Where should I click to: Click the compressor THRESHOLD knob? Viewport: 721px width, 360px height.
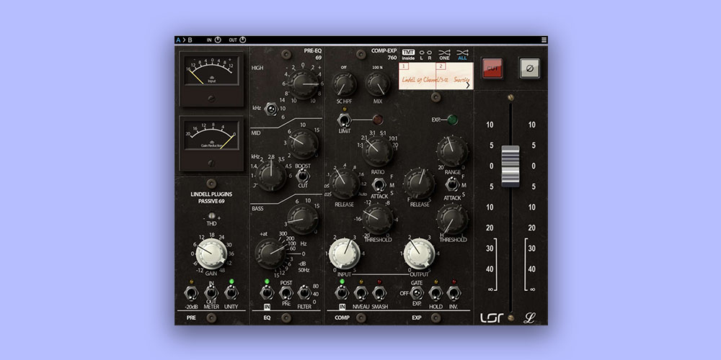click(378, 219)
